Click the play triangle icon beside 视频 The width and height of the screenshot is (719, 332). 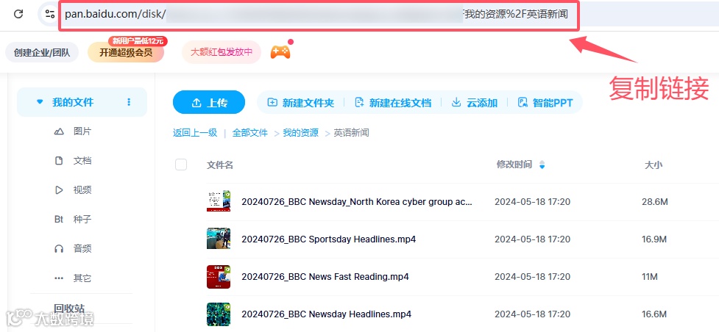pyautogui.click(x=59, y=190)
